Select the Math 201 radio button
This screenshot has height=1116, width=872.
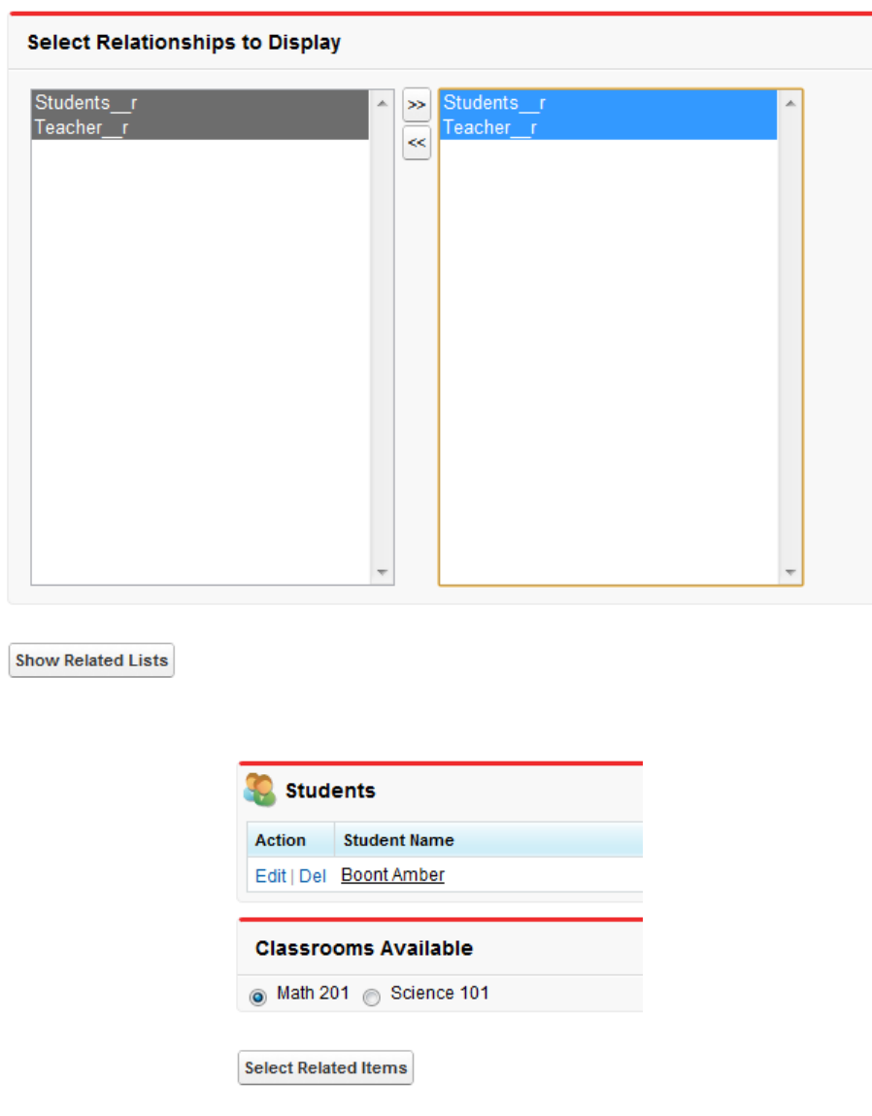point(258,998)
